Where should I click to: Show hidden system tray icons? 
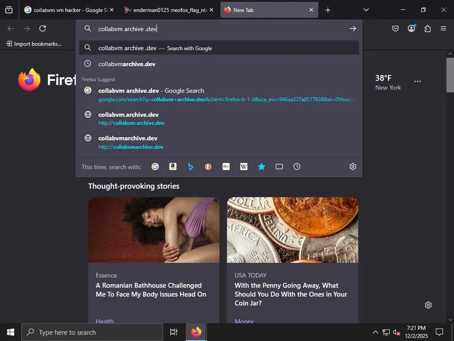coord(375,332)
